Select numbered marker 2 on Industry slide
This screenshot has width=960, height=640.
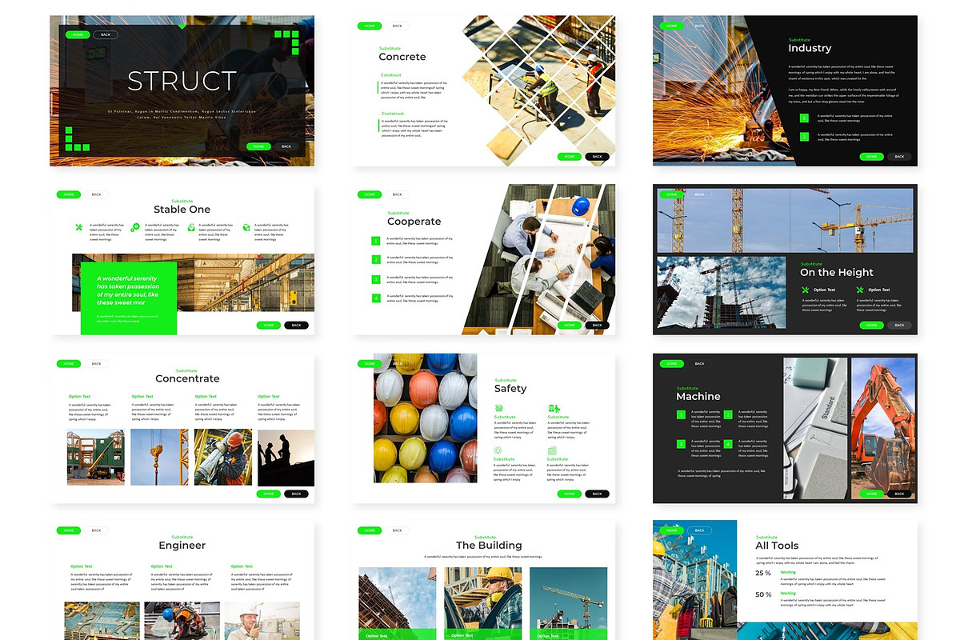[805, 137]
